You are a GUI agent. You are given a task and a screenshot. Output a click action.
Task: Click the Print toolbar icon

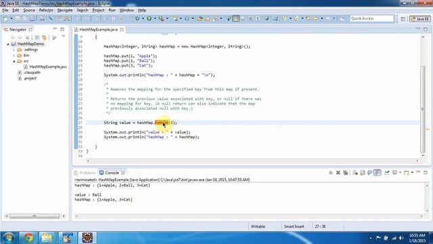[42, 18]
